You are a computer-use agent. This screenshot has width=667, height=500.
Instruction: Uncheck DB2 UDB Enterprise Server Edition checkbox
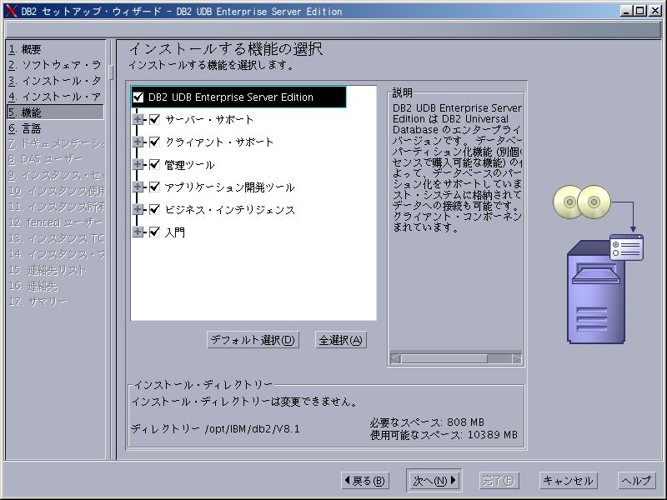coord(138,97)
